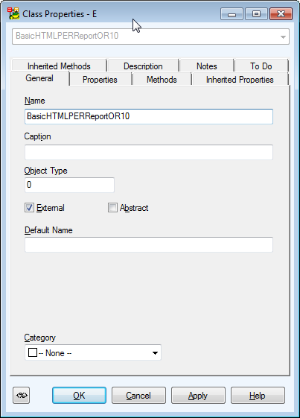Click the <%> macro button
Screen dimensions: 300x418
[x=22, y=396]
